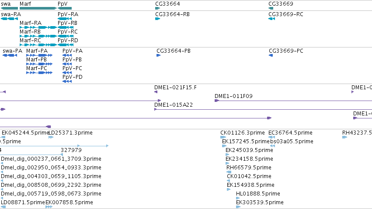The image size is (372, 209).
Task: Click the EK234158.5prime EST
Action: tap(227, 163)
